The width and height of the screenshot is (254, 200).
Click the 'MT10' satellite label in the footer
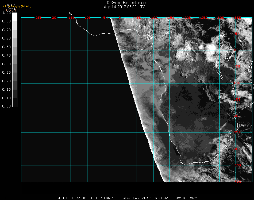tap(62, 198)
